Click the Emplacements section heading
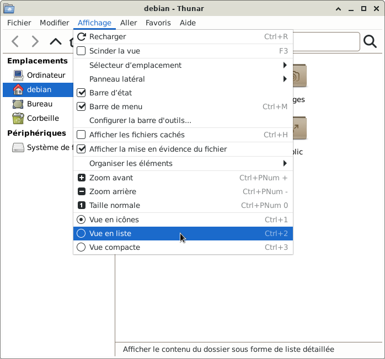This screenshot has height=359, width=385. pyautogui.click(x=38, y=61)
